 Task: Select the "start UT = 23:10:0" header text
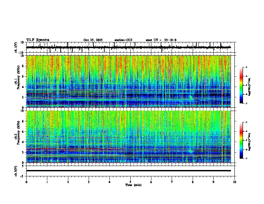pyautogui.click(x=161, y=40)
